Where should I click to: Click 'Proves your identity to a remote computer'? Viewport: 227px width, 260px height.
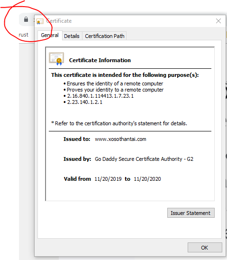point(115,90)
